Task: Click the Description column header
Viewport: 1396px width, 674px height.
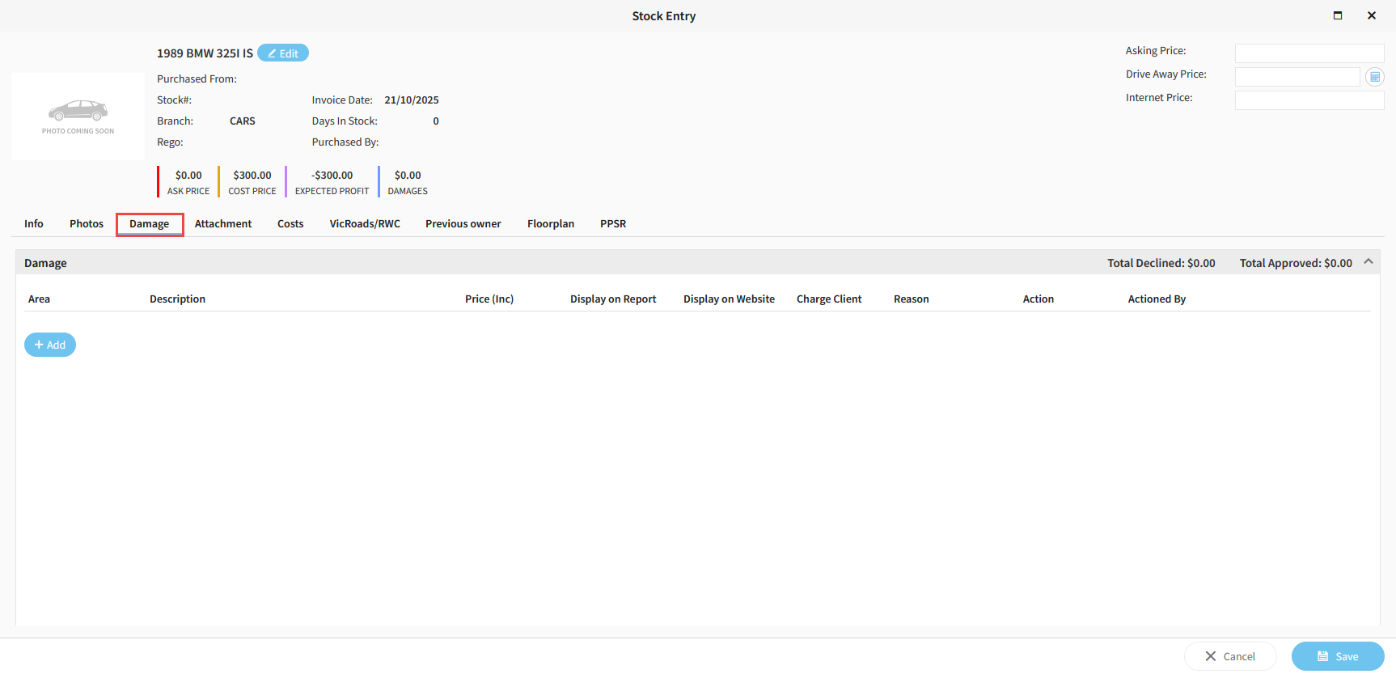Action: point(177,299)
